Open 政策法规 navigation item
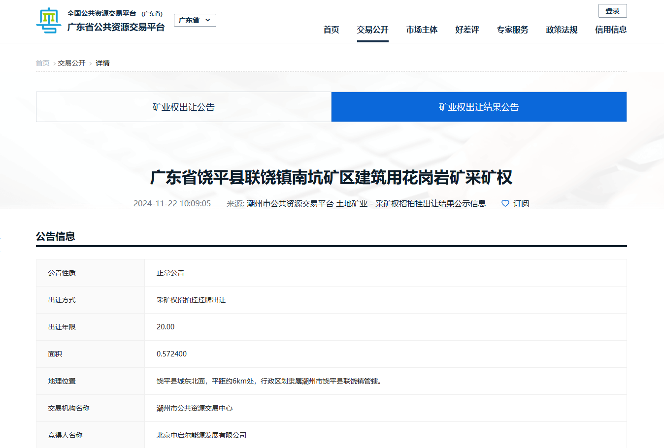The height and width of the screenshot is (448, 664). click(562, 30)
